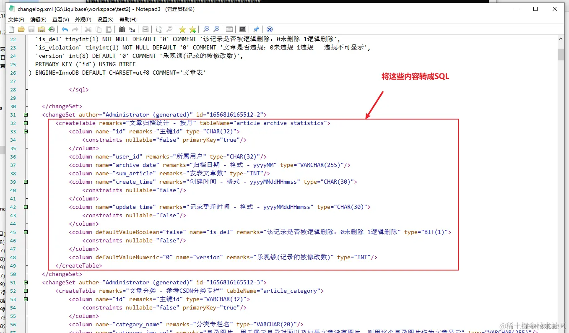Screen dimensions: 569x333
Task: Click the Copy toolbar icon
Action: pyautogui.click(x=99, y=29)
